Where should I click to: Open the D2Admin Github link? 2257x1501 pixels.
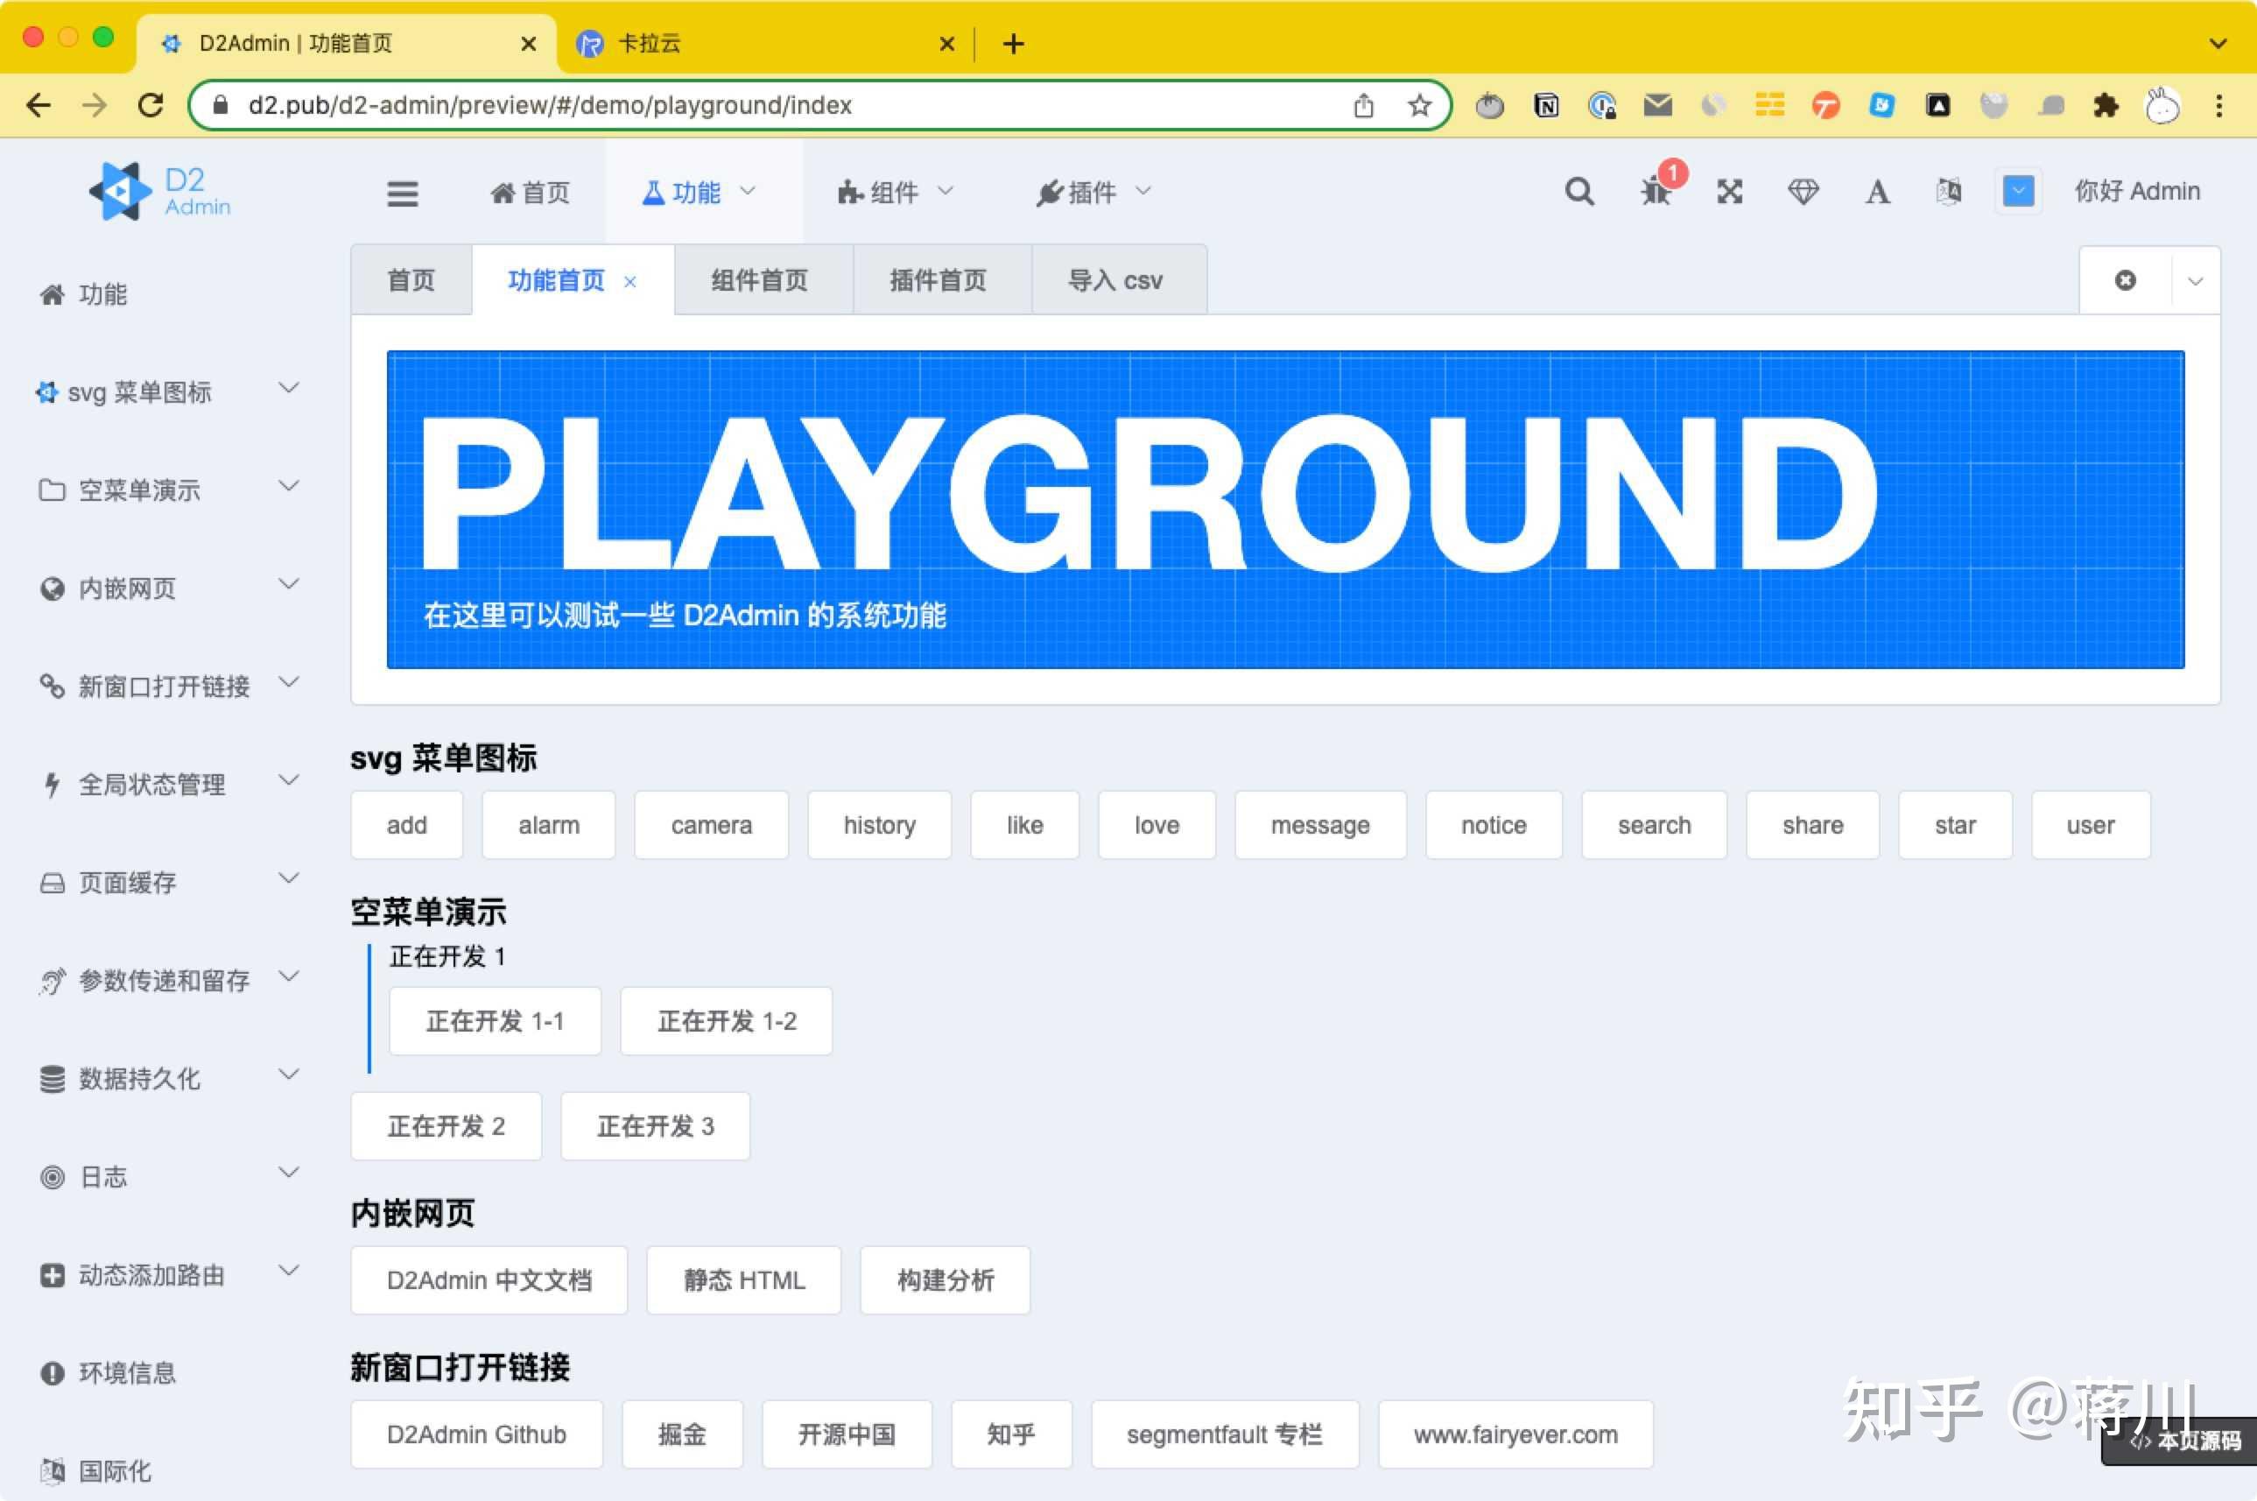point(476,1434)
